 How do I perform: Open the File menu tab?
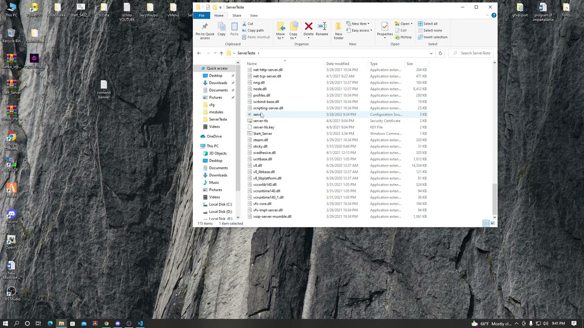201,15
